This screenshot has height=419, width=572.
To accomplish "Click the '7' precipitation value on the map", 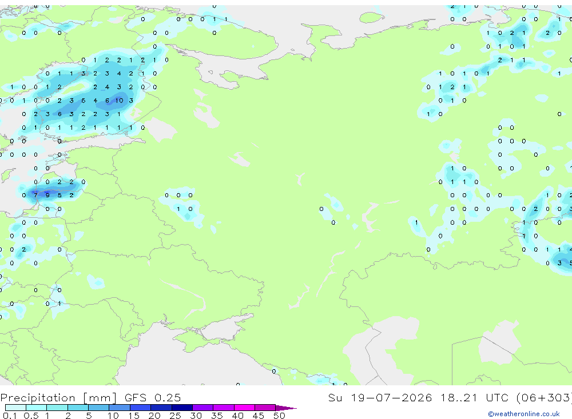I will [35, 195].
